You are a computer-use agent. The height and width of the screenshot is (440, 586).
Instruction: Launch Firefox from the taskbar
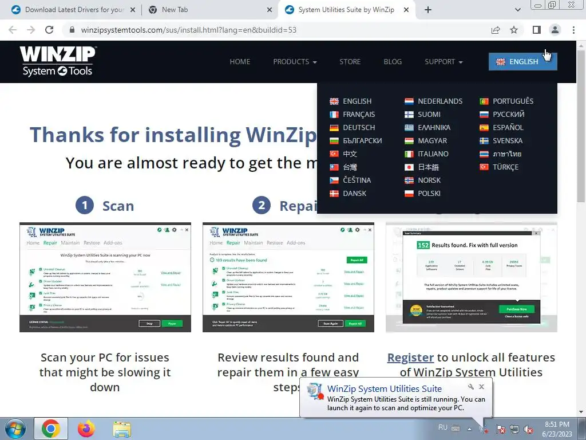pos(86,429)
